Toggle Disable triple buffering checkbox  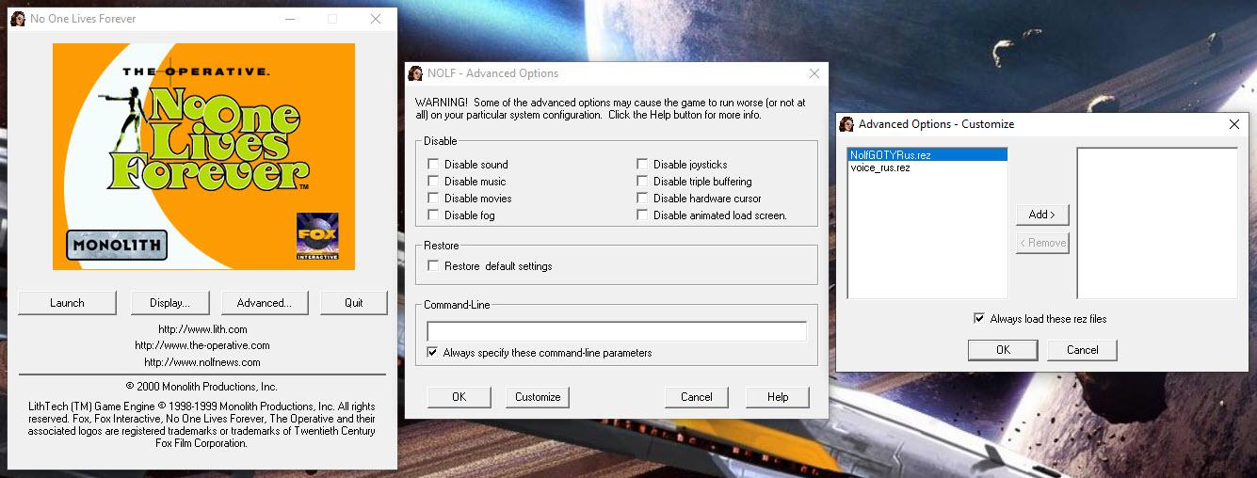click(642, 182)
